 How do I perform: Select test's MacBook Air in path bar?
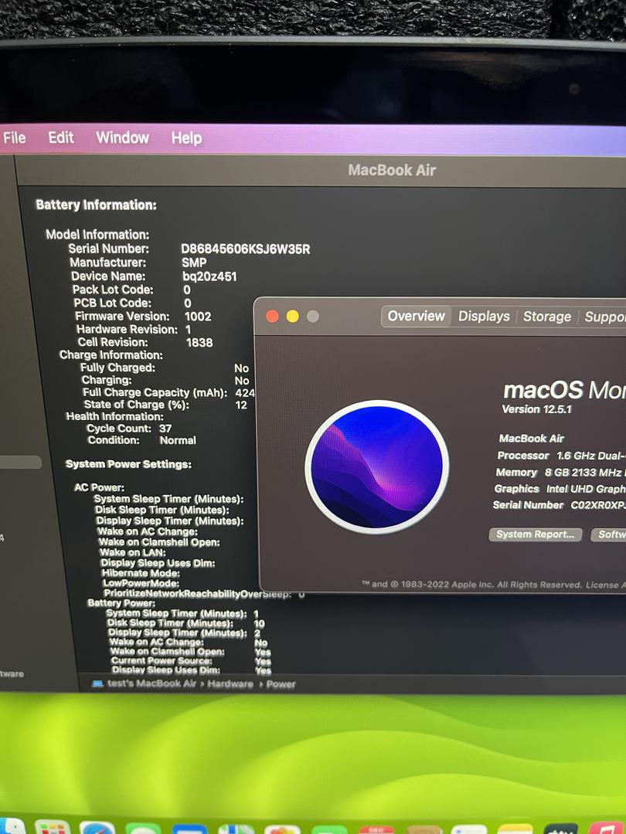pos(151,683)
